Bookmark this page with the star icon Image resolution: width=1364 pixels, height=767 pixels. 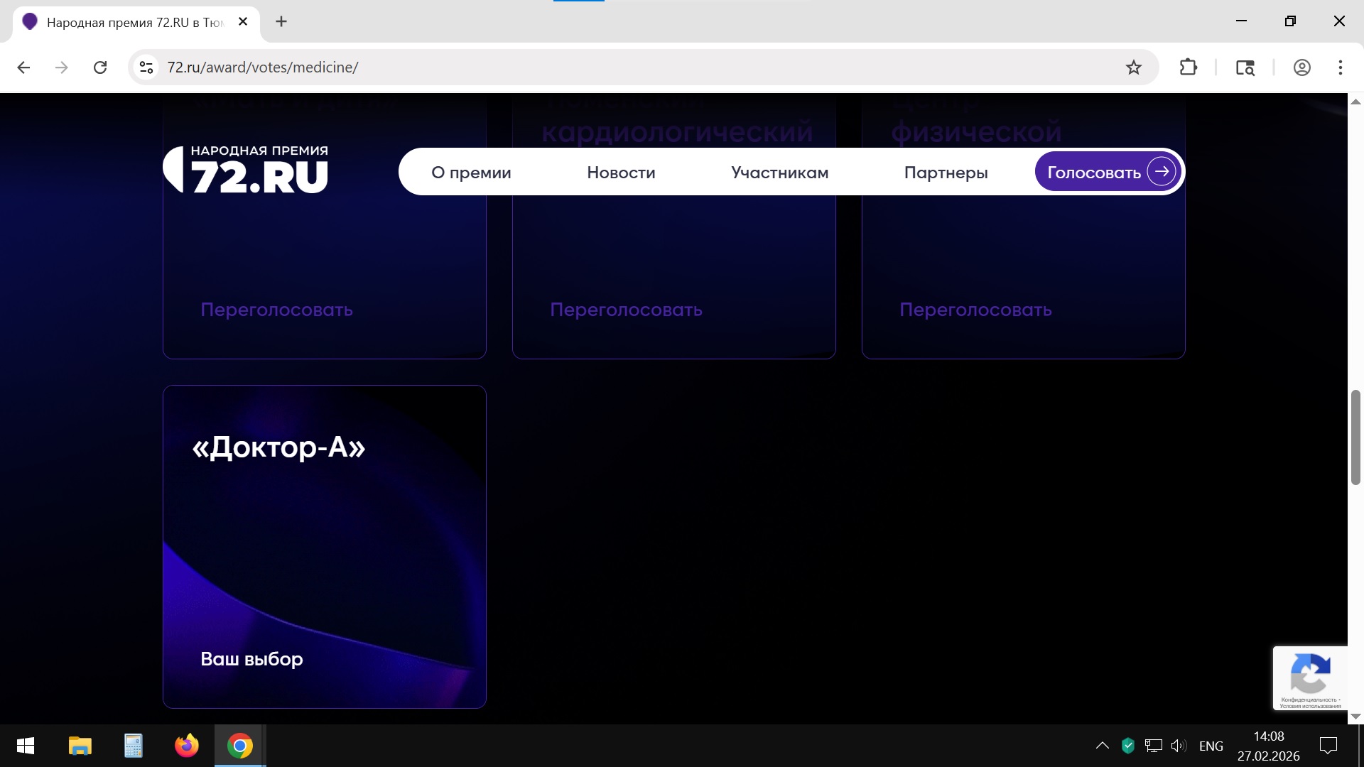1134,67
